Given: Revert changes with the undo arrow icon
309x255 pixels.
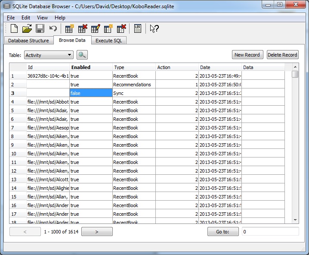Looking at the screenshot, I should tap(53, 28).
